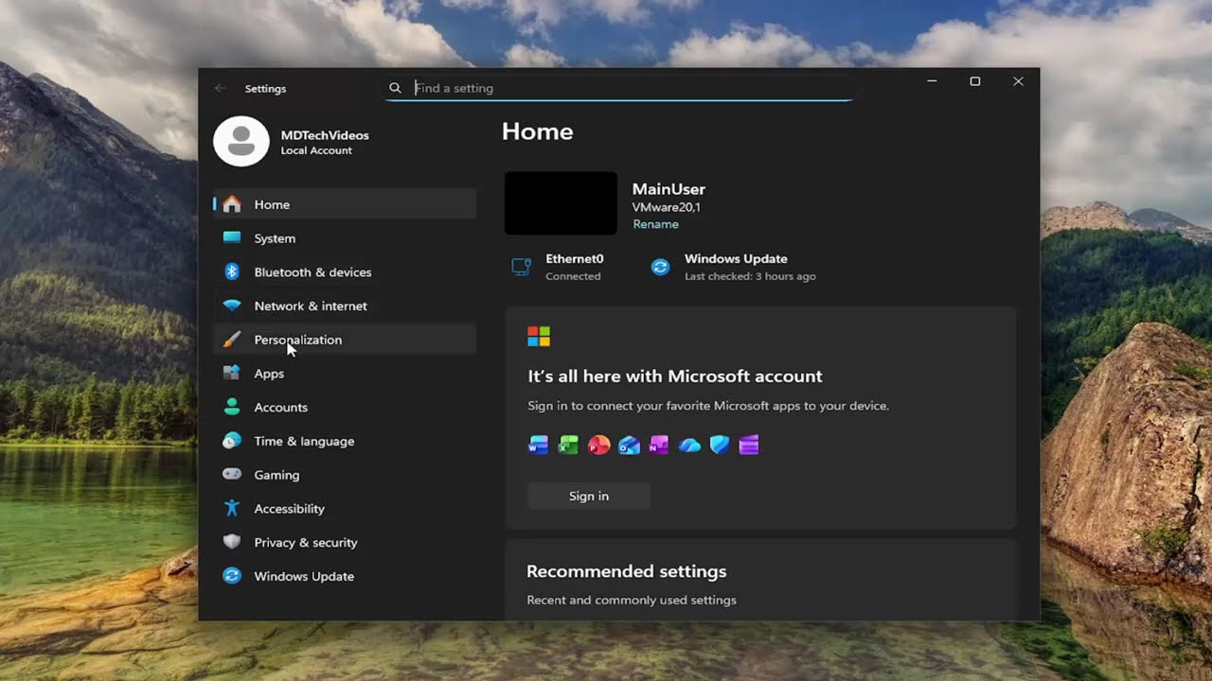Click the Excel app icon
Image resolution: width=1212 pixels, height=681 pixels.
(568, 445)
